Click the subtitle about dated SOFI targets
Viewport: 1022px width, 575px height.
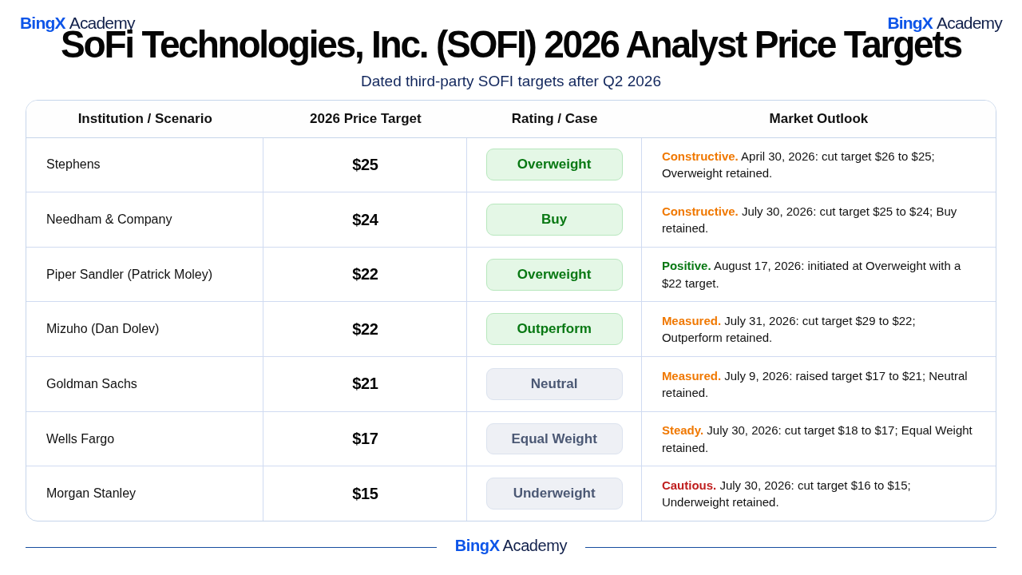click(511, 81)
